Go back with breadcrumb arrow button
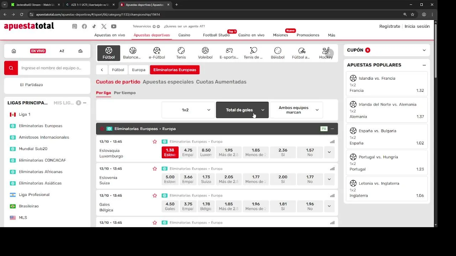This screenshot has height=256, width=456. [102, 70]
